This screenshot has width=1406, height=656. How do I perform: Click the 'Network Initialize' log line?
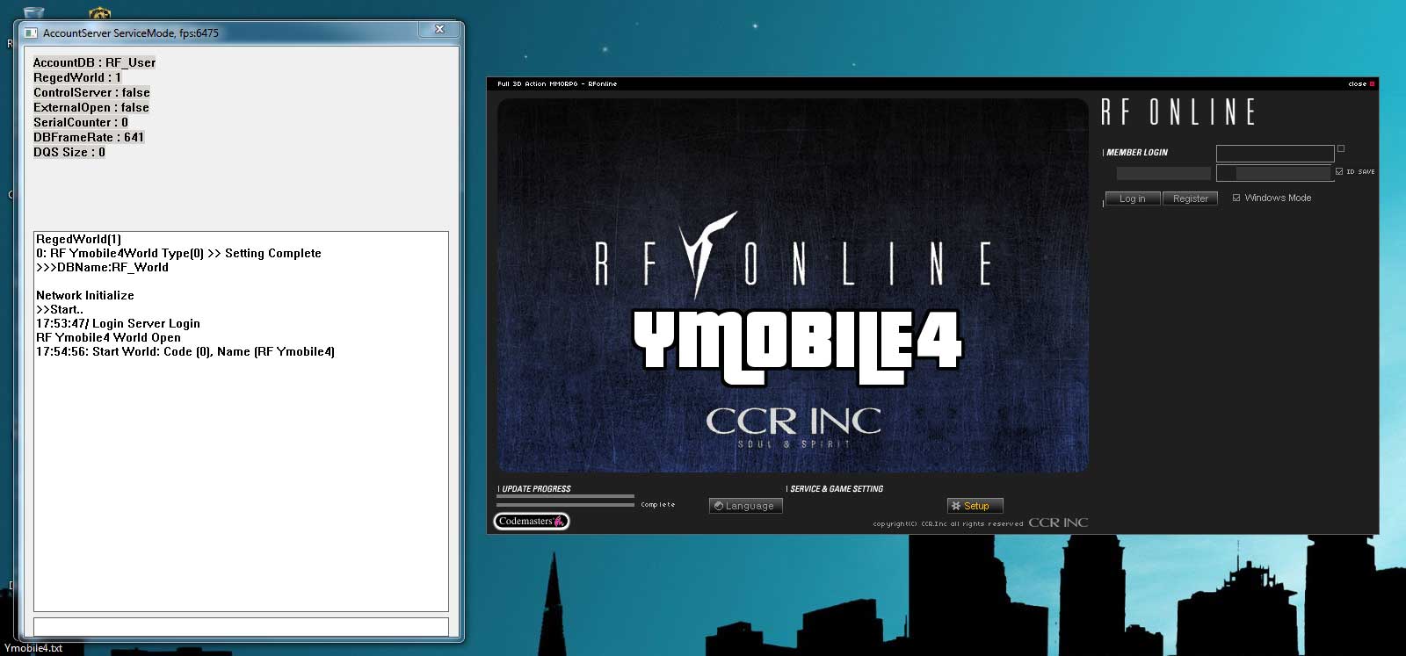pyautogui.click(x=85, y=295)
